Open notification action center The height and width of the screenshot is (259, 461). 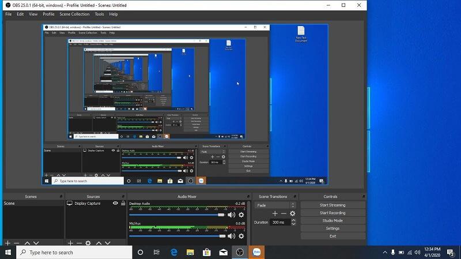[x=451, y=252]
